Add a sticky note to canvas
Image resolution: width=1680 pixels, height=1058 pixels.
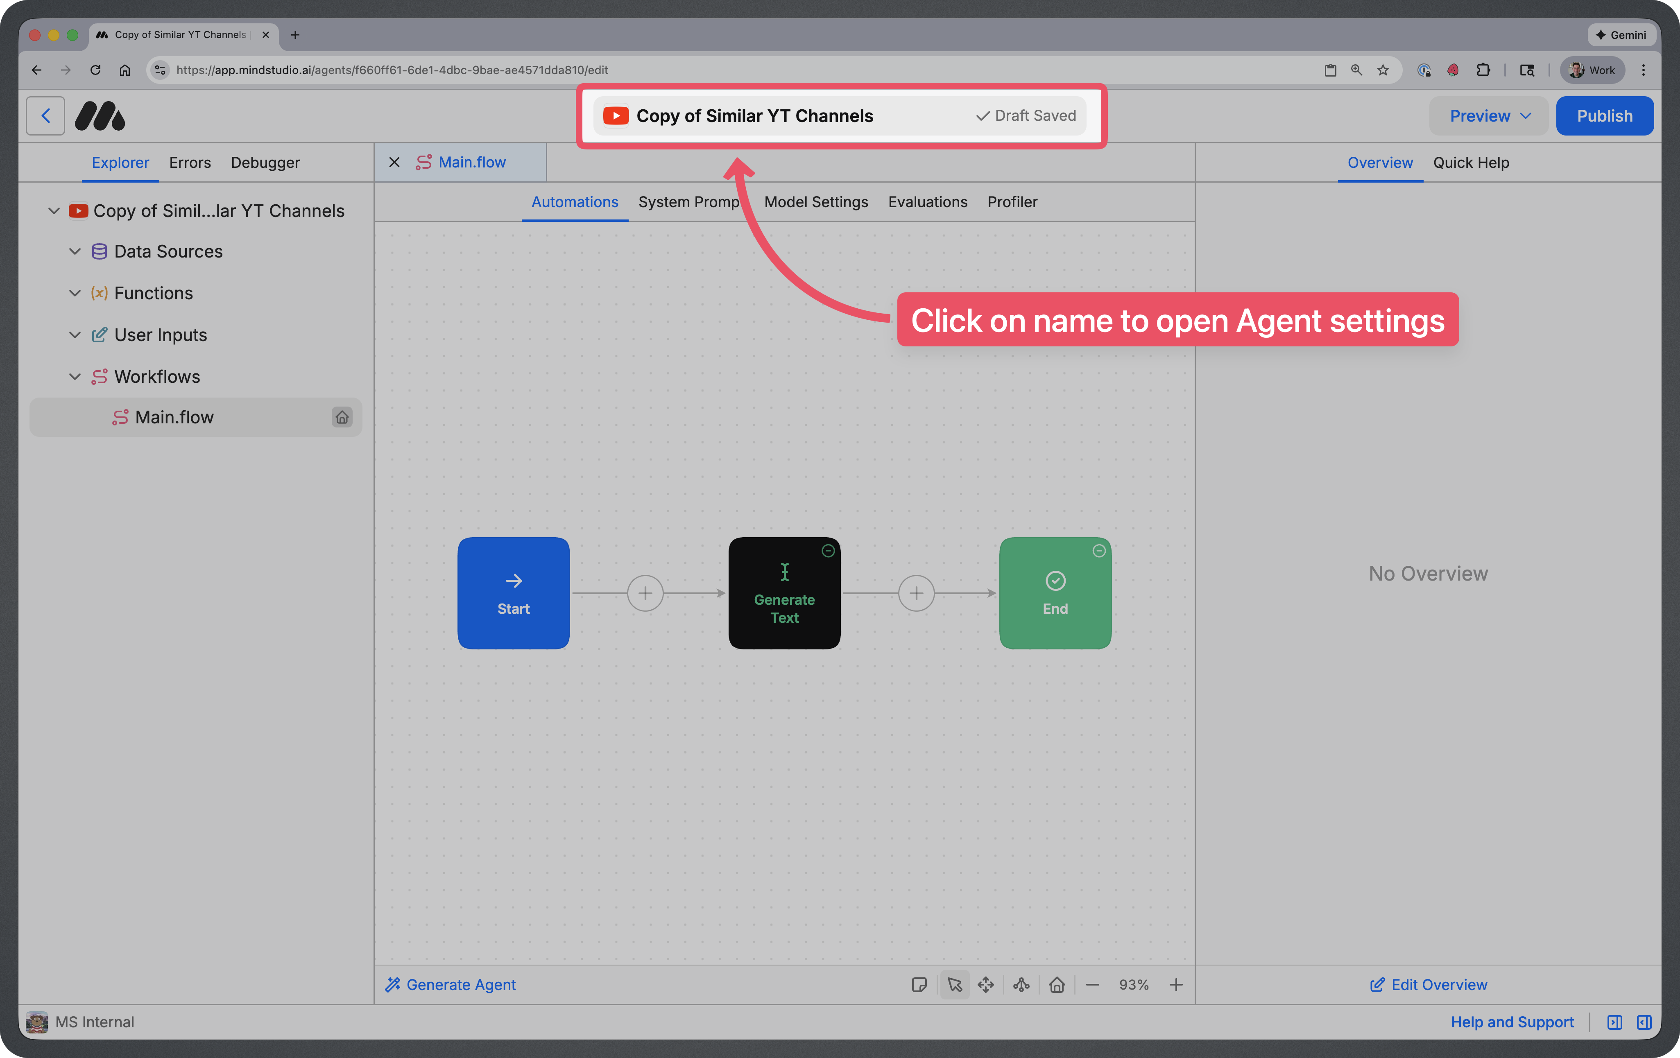[919, 985]
